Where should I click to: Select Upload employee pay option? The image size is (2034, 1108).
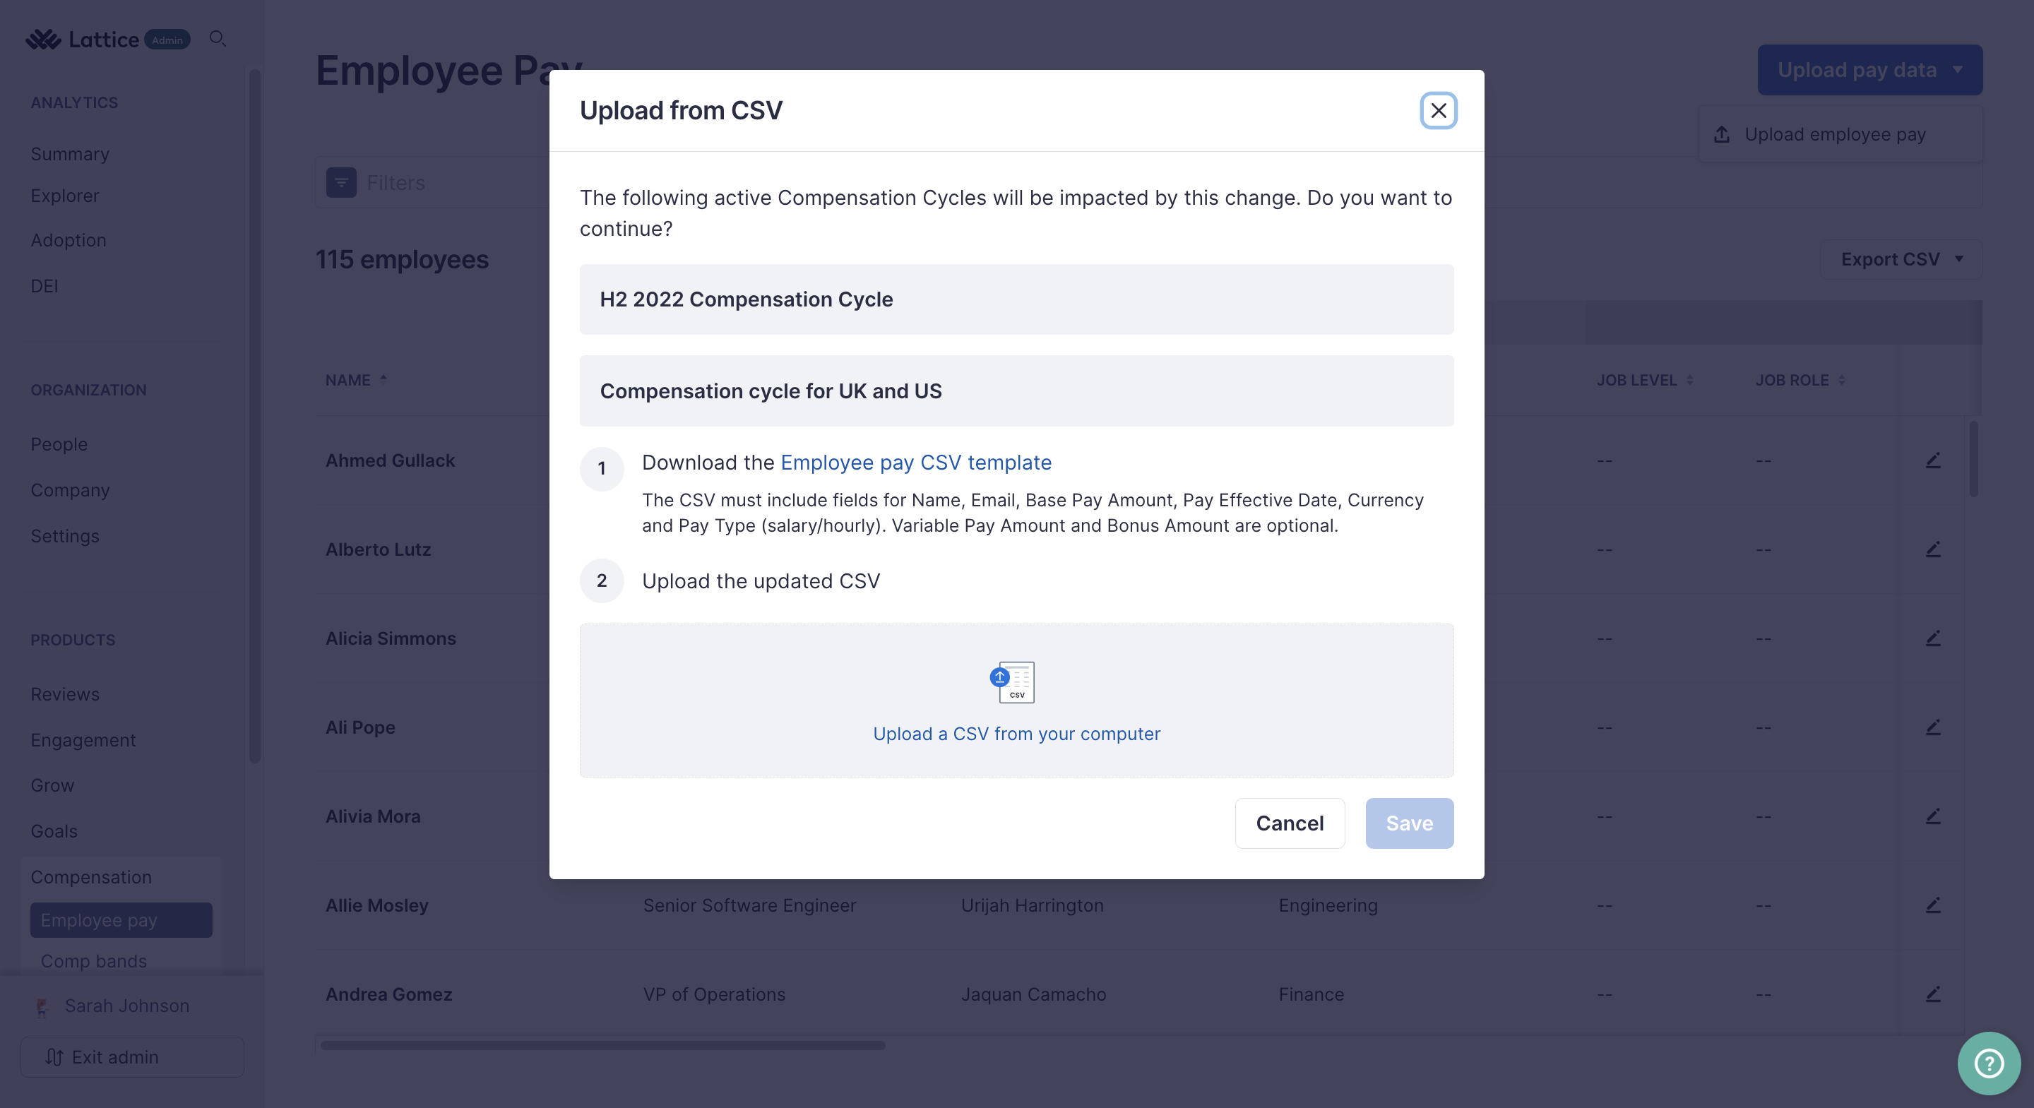click(1840, 134)
